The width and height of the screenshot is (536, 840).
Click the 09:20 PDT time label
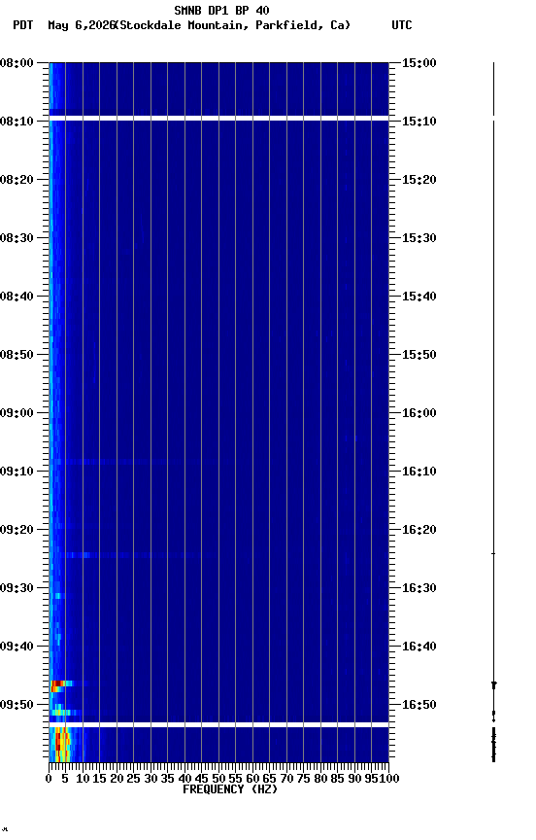[x=17, y=530]
